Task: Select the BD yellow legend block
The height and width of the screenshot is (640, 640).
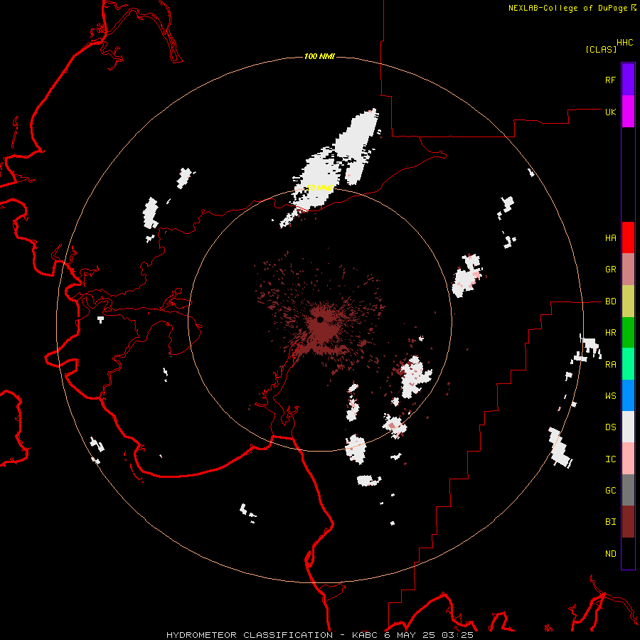Action: click(628, 302)
